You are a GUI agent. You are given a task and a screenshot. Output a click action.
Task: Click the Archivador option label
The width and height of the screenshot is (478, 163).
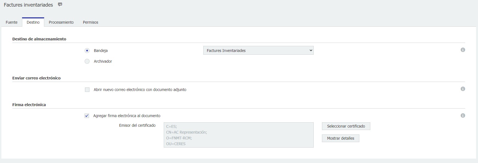103,61
